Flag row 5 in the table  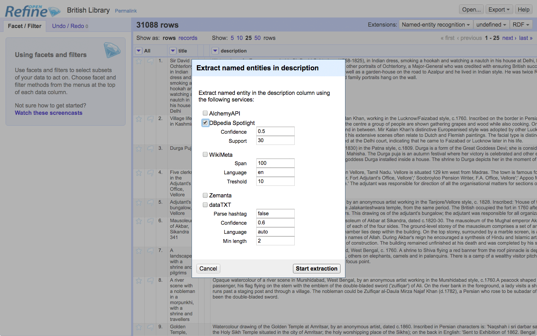click(x=150, y=203)
